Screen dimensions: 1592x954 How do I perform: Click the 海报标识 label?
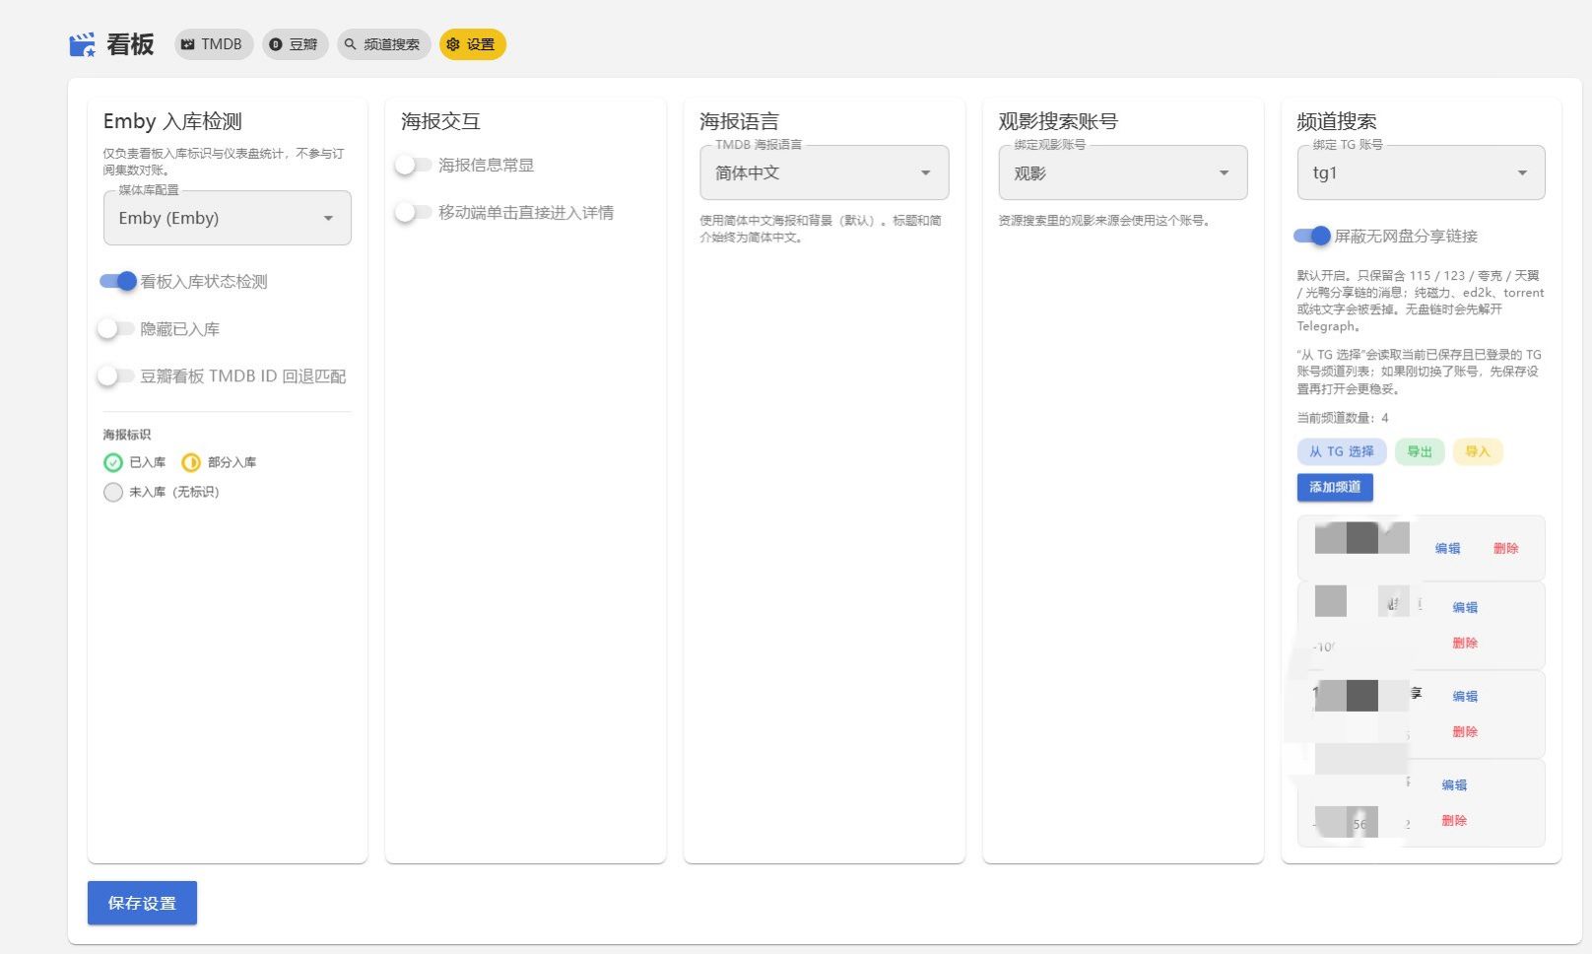point(127,435)
